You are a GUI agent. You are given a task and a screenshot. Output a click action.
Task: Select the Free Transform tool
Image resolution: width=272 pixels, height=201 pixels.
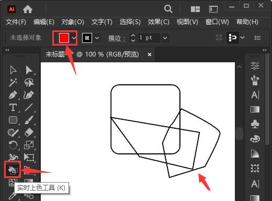29,157
